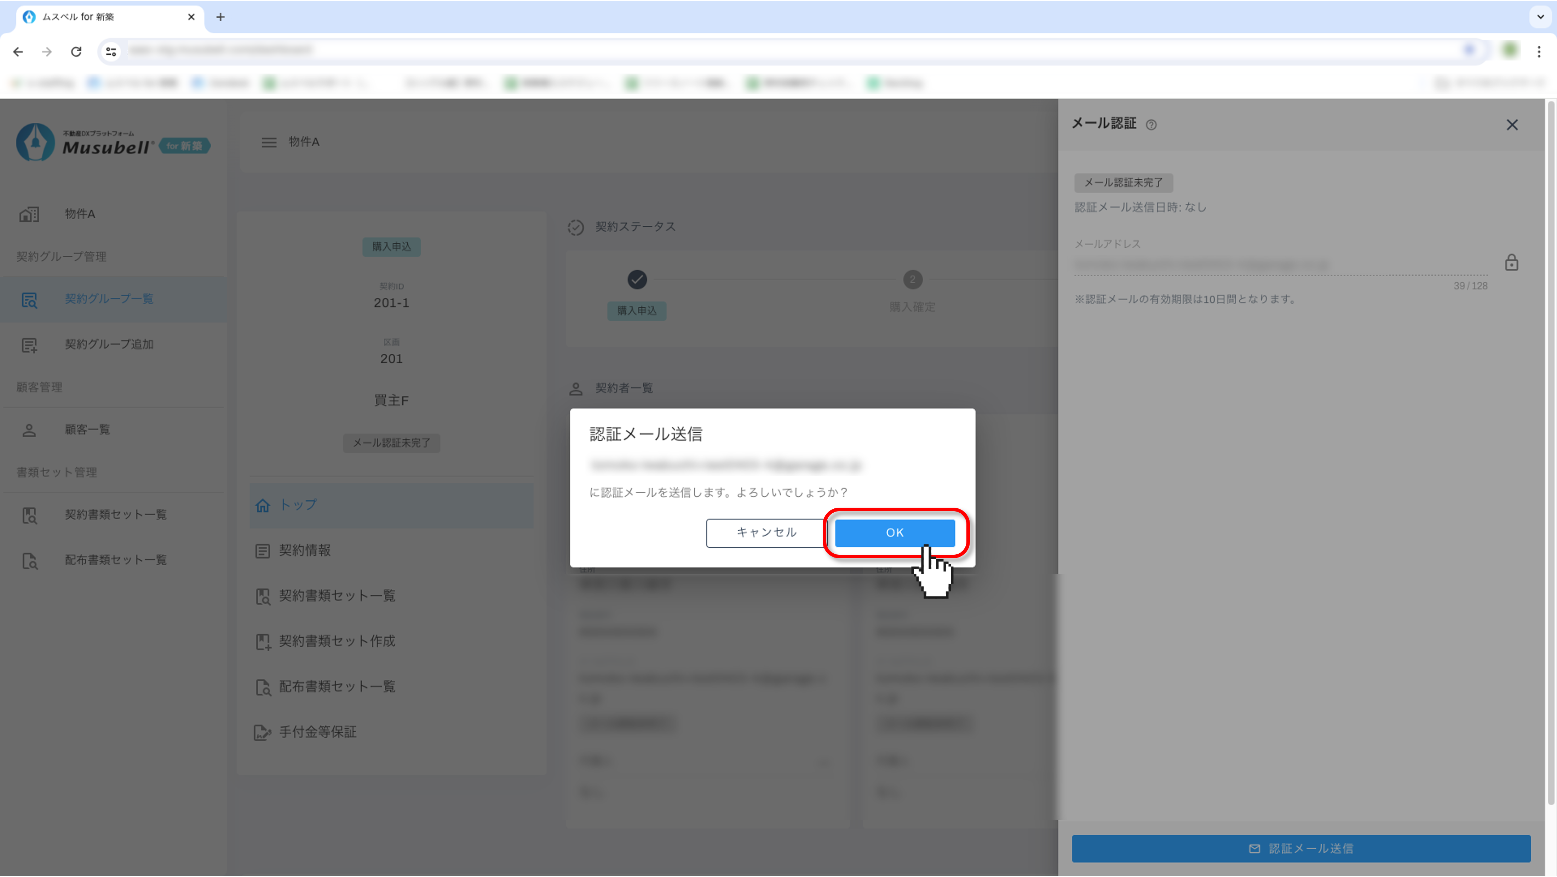Screen dimensions: 1557x877
Task: Click OK in the 認証メール送信 dialog
Action: point(895,532)
